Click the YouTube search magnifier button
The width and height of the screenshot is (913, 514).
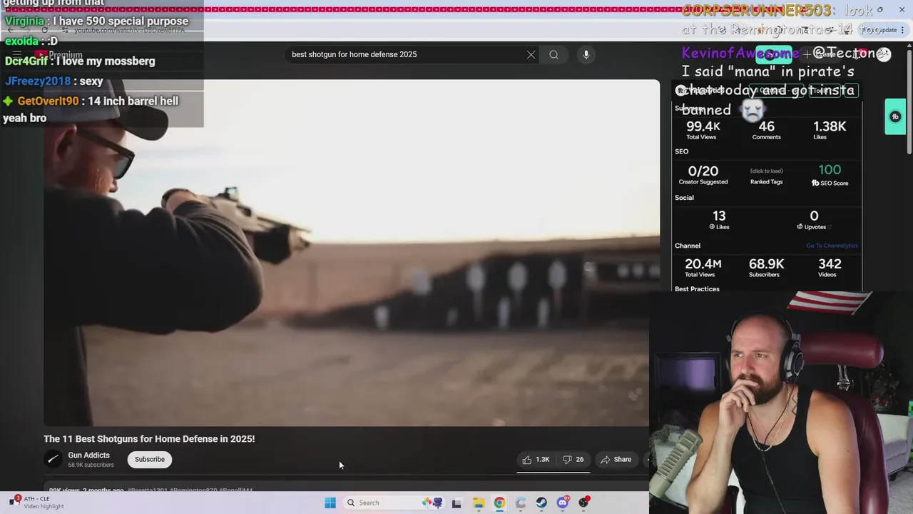[554, 55]
